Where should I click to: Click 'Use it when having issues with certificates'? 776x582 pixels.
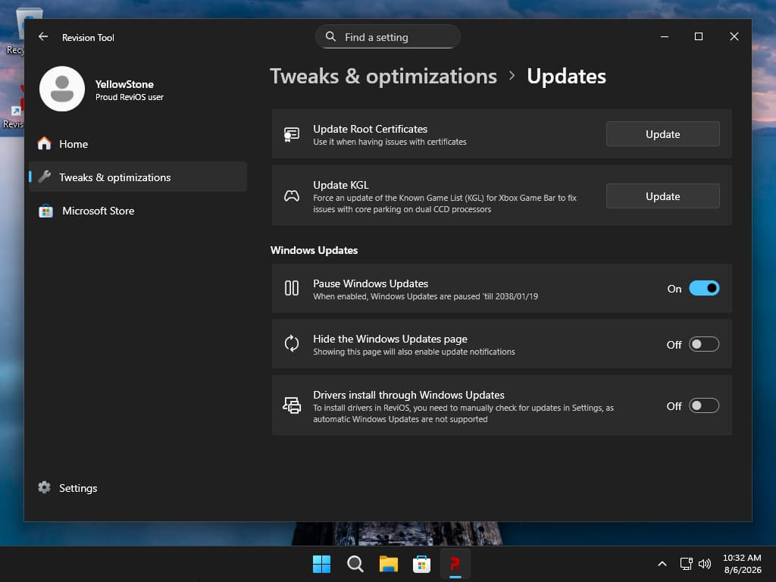pos(390,142)
